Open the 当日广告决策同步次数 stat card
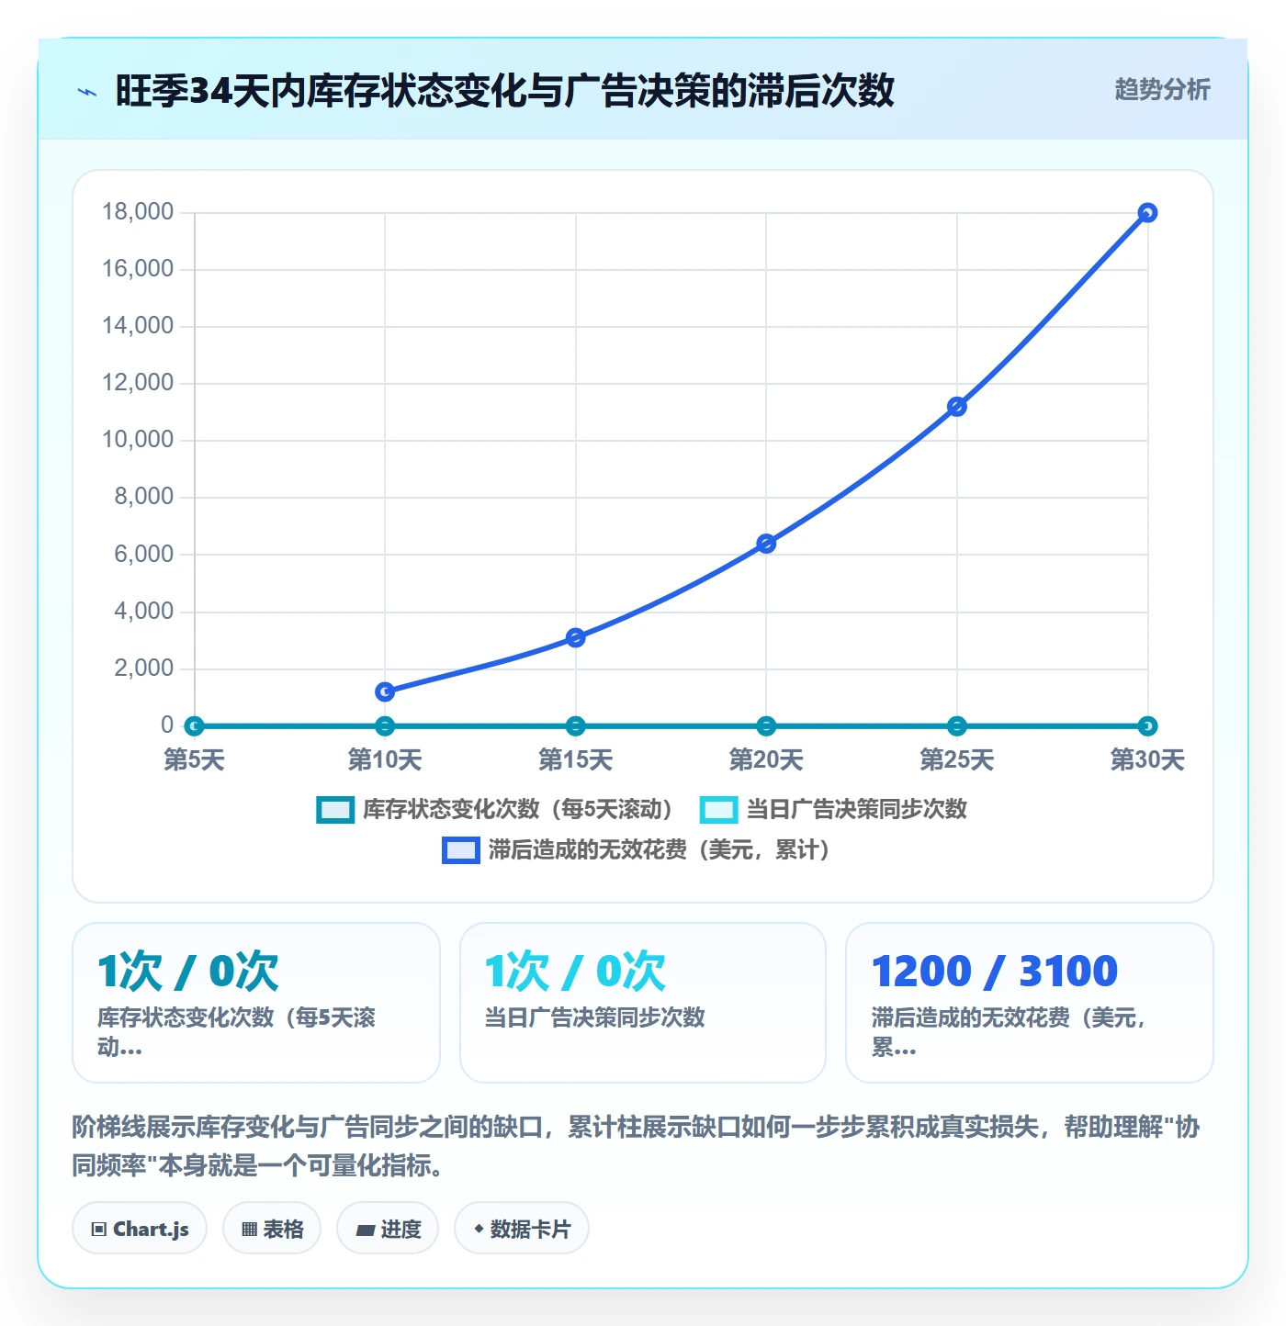Screen dimensions: 1286x1326 (x=643, y=1003)
